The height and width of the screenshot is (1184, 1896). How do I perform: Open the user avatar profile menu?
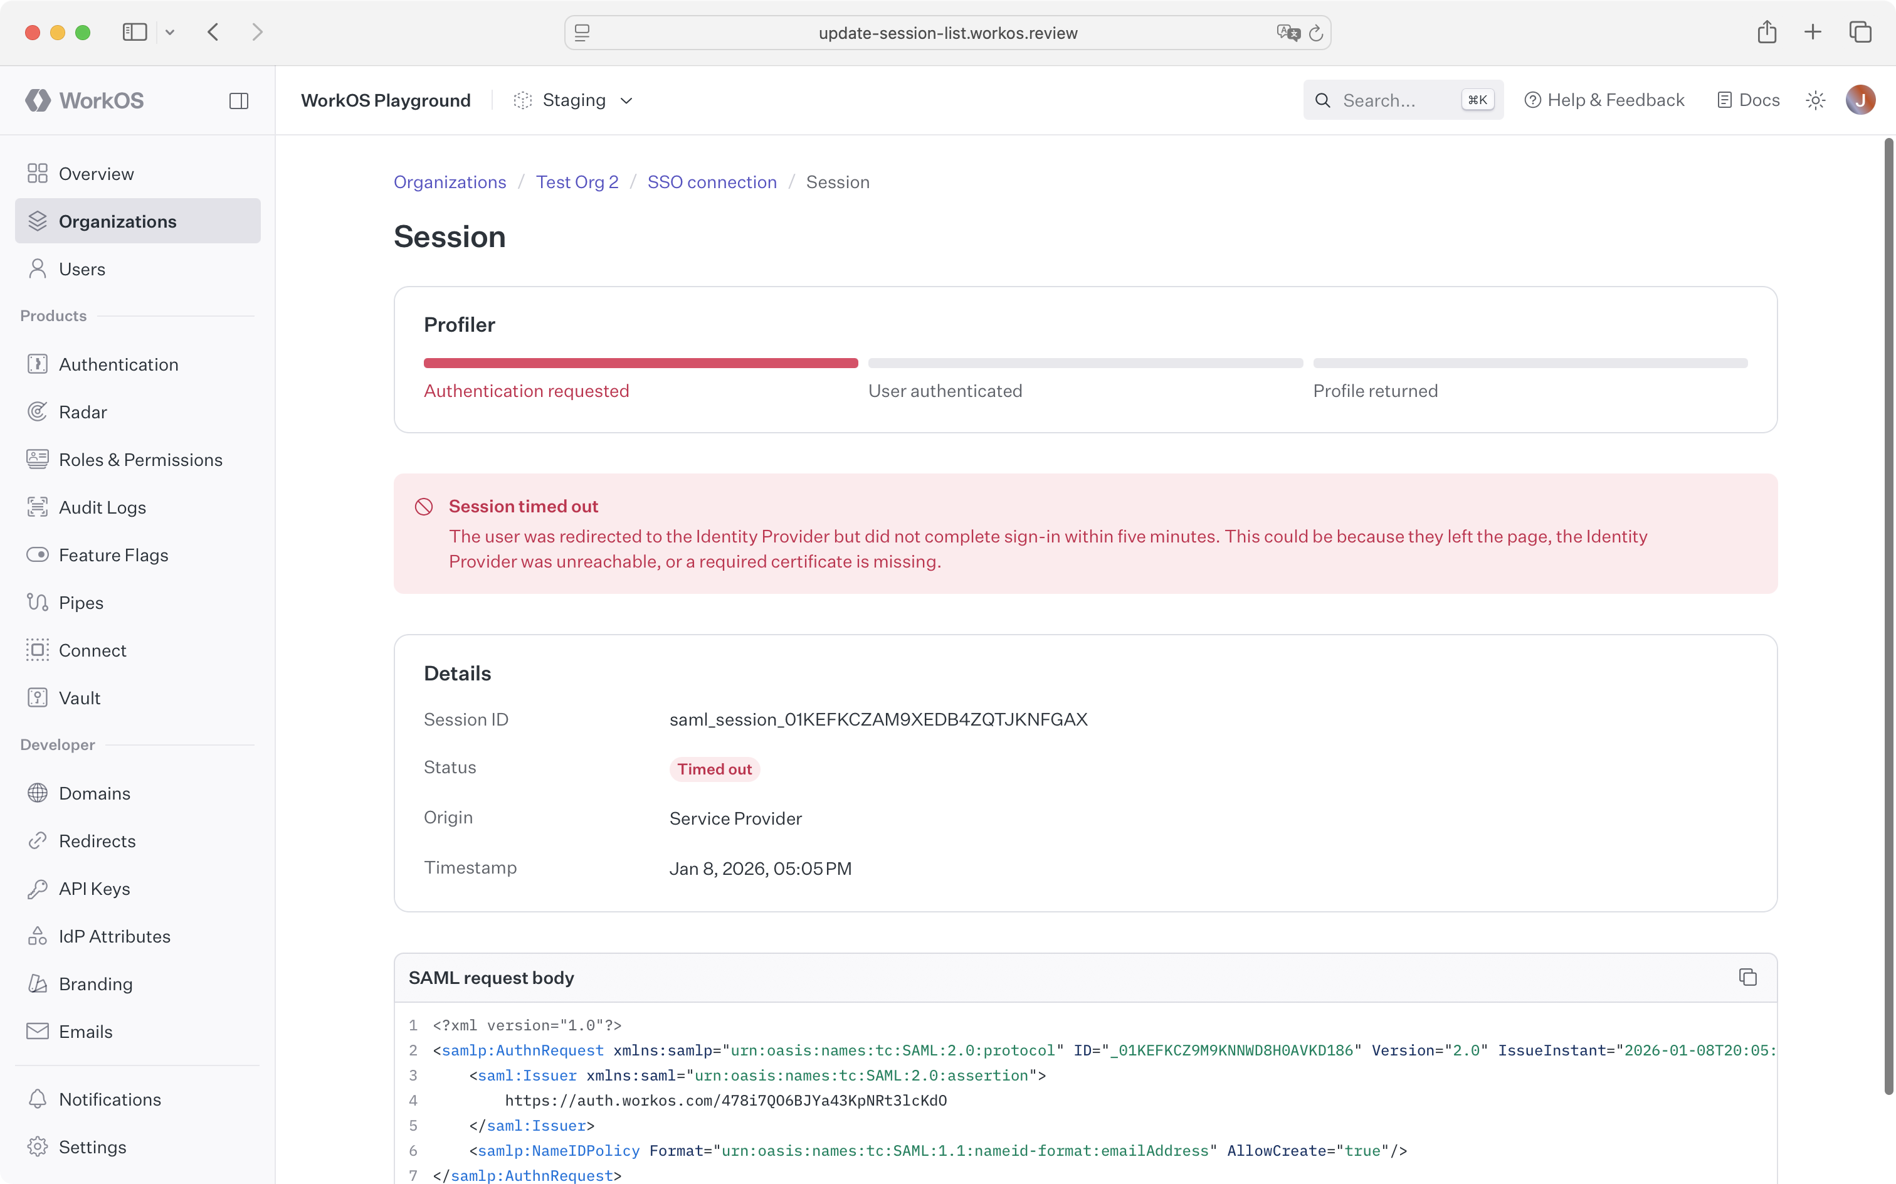click(x=1860, y=100)
